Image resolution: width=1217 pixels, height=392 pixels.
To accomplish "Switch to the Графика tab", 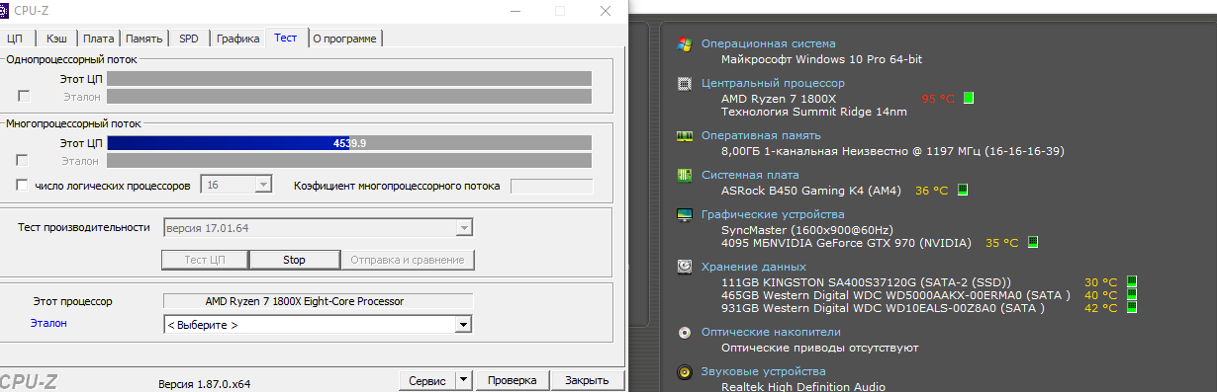I will 237,39.
